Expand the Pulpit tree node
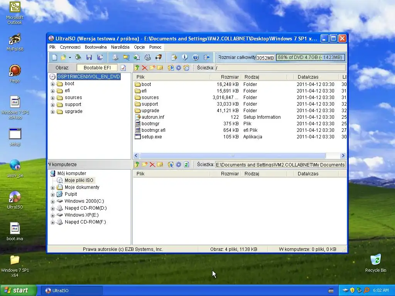 (x=52, y=195)
